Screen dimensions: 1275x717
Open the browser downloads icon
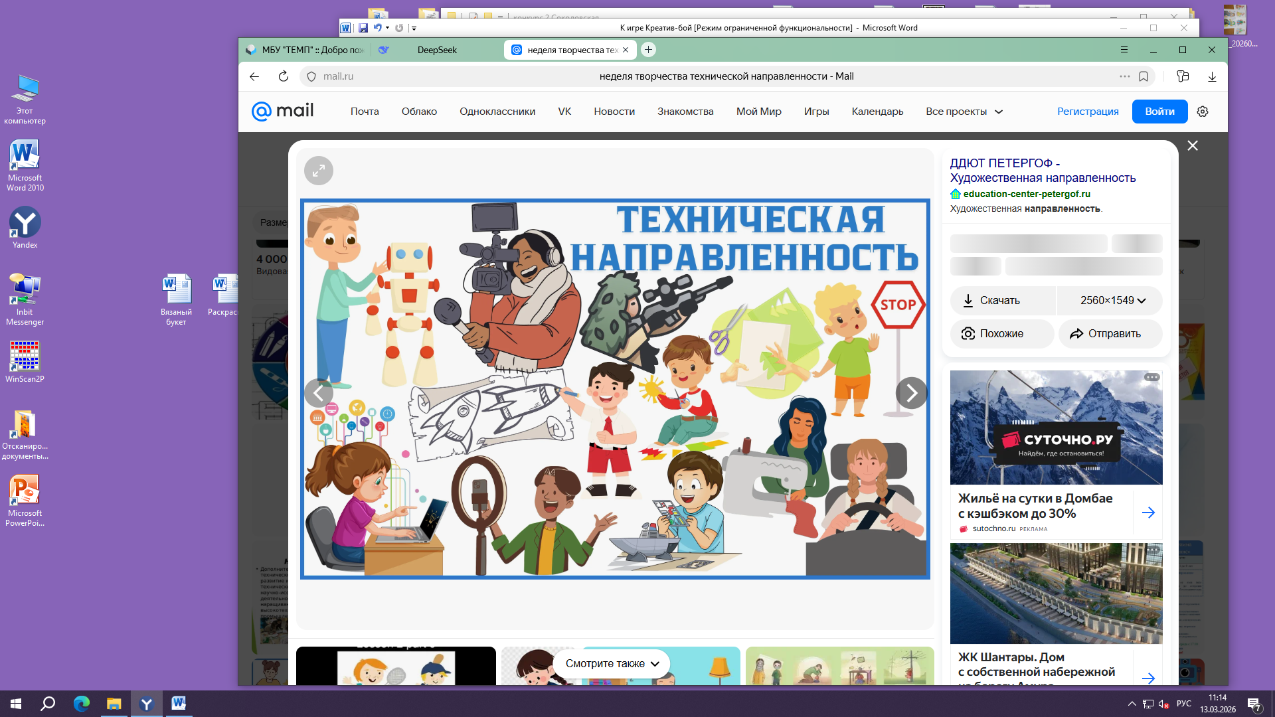1212,76
